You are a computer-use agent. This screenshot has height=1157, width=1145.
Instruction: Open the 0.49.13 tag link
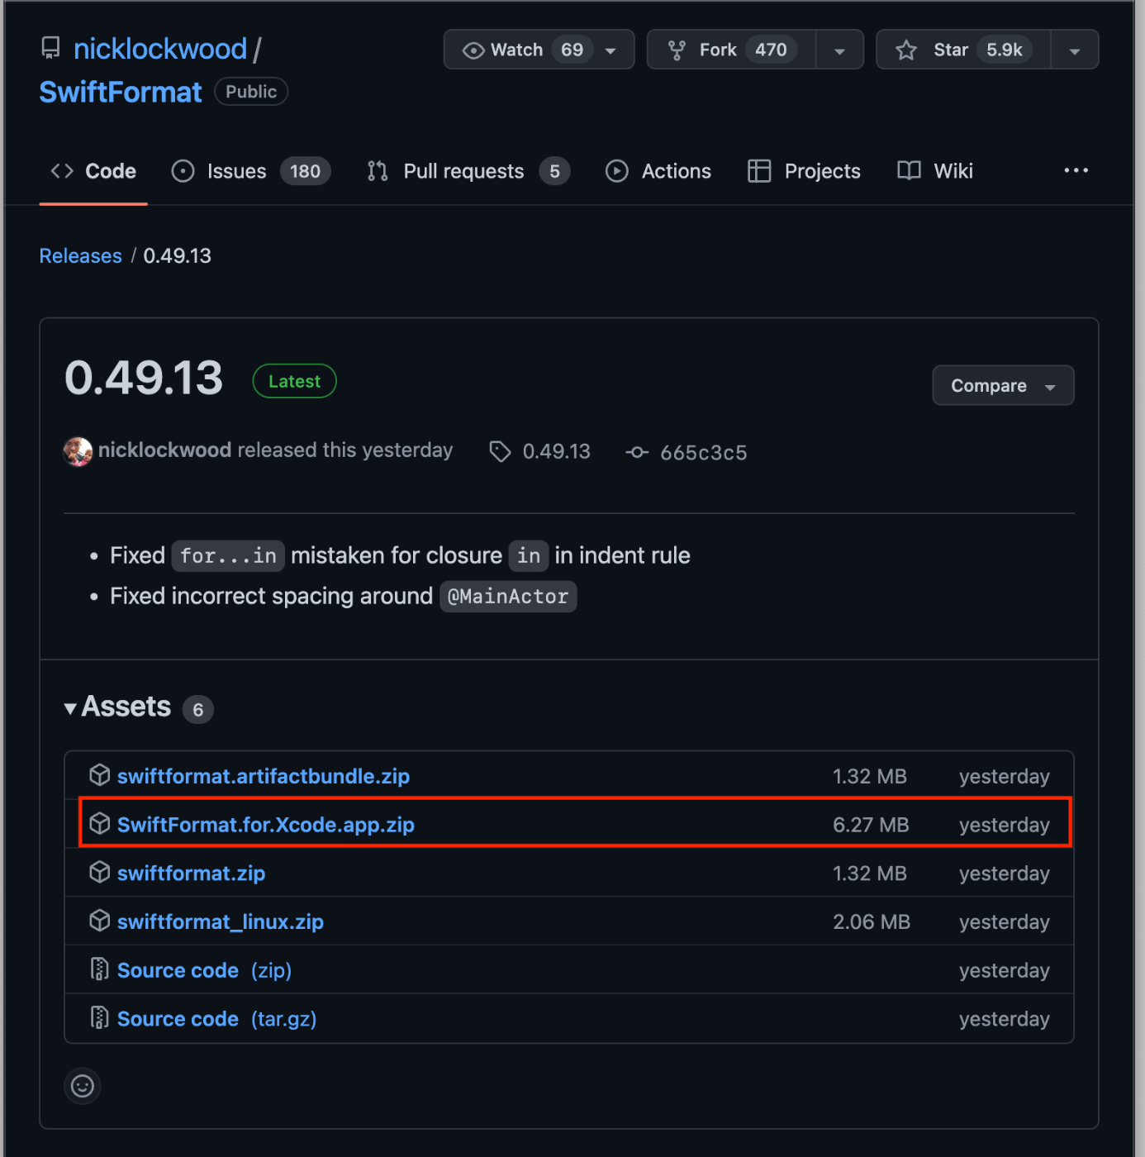[556, 452]
